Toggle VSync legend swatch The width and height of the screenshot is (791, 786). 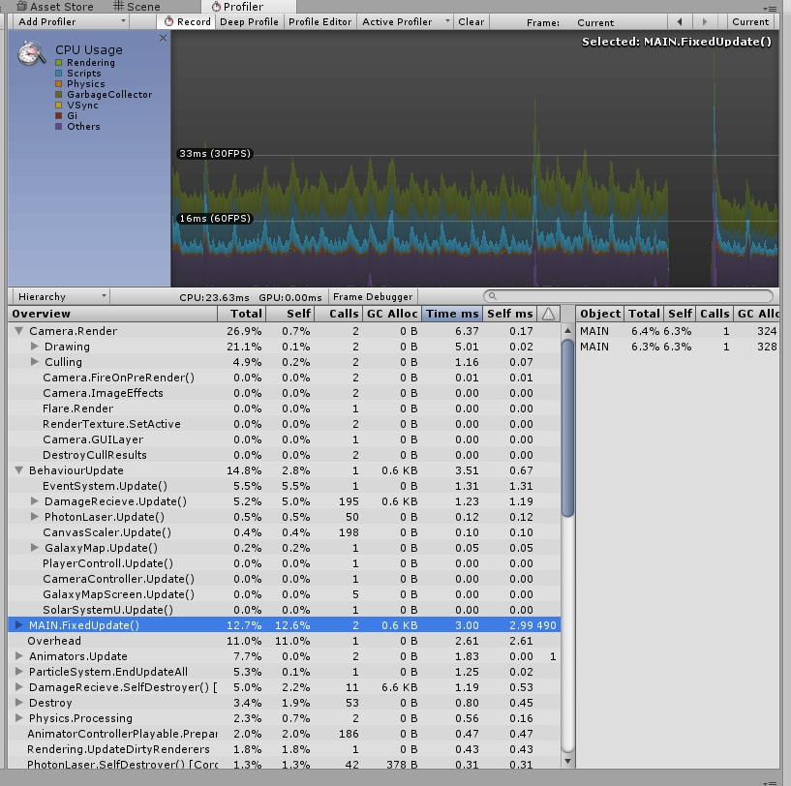click(58, 105)
